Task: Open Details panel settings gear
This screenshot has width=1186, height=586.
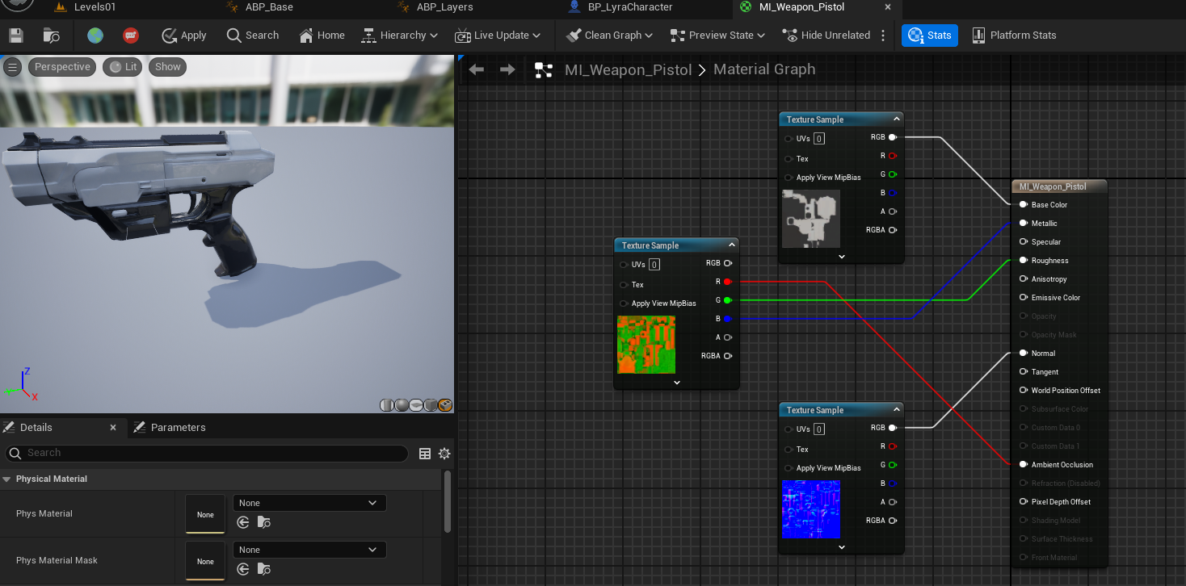Action: (444, 454)
